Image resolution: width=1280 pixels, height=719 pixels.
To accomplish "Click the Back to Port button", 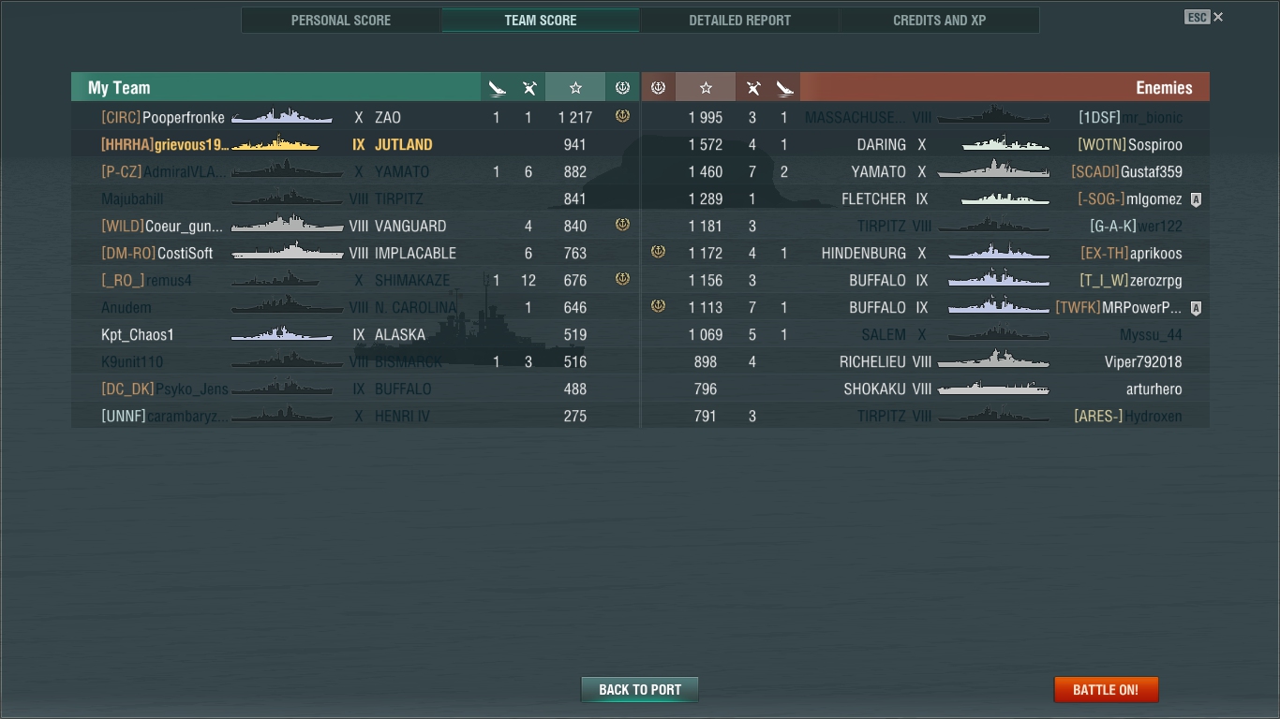I will (x=640, y=690).
